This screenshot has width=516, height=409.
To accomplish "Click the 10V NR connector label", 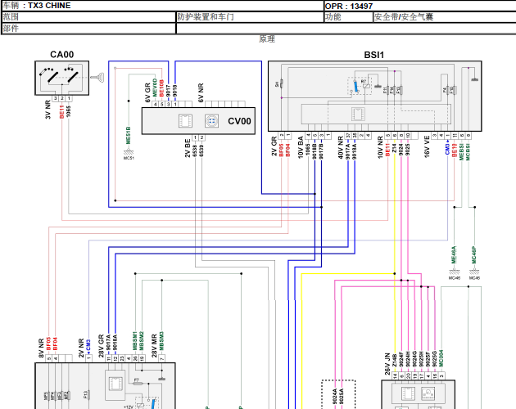I will [380, 147].
